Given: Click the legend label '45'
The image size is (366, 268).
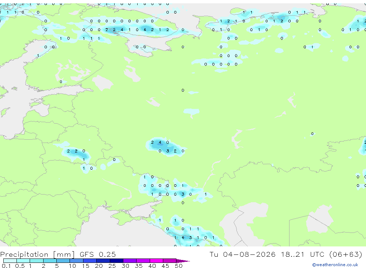Looking at the screenshot, I should pos(165,266).
